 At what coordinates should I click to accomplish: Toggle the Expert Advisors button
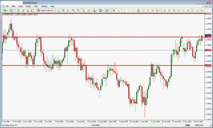[46, 11]
